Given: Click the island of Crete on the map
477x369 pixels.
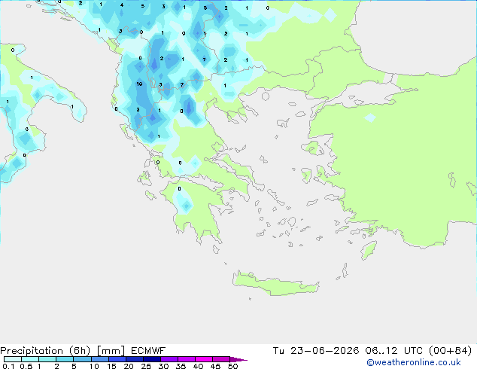Looking at the screenshot, I should point(275,285).
